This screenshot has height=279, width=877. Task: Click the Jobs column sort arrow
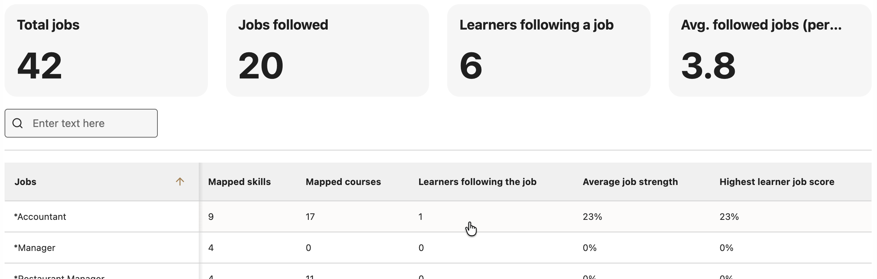coord(180,182)
